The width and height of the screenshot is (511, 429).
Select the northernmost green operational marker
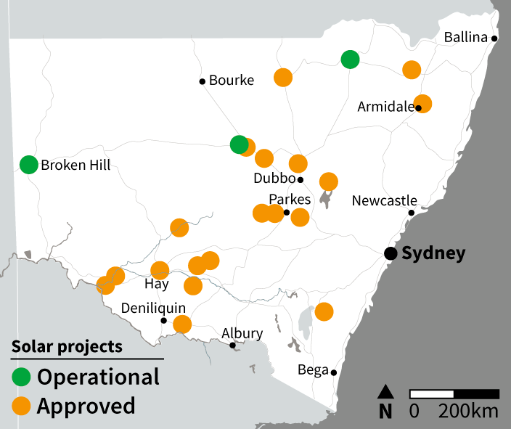pyautogui.click(x=351, y=60)
